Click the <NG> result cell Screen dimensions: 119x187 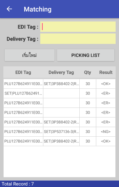(x=106, y=132)
